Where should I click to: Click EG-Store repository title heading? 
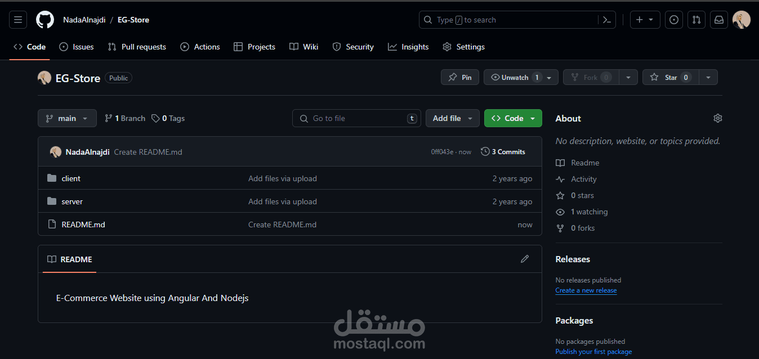click(78, 78)
